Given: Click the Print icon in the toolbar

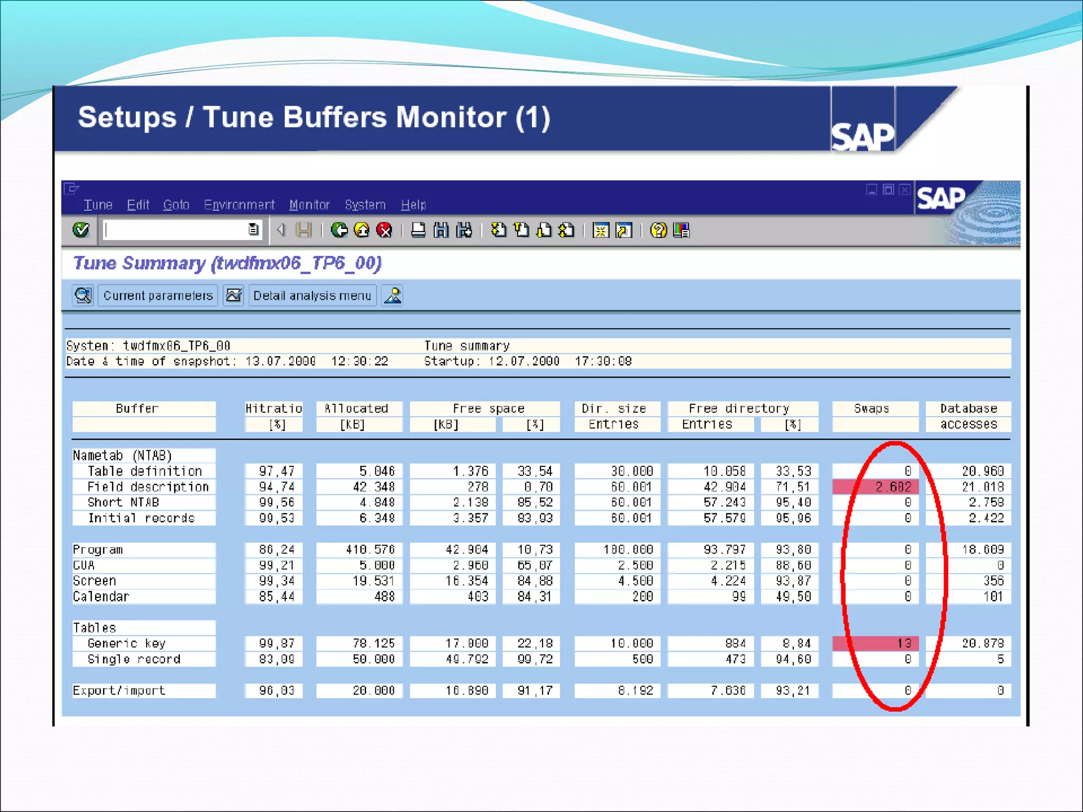Looking at the screenshot, I should pyautogui.click(x=418, y=230).
